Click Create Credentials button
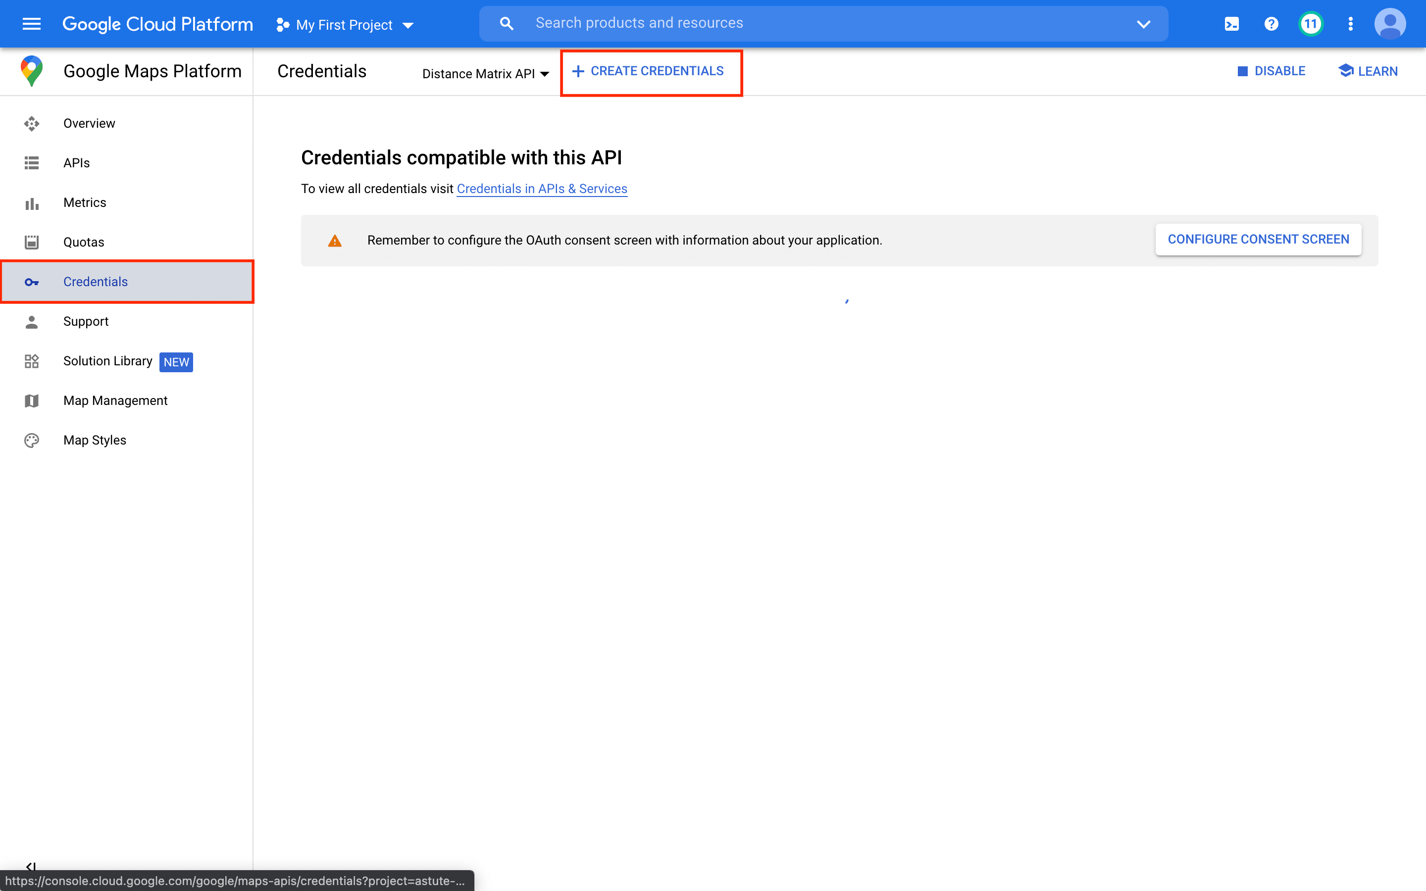This screenshot has height=891, width=1426. coord(648,71)
